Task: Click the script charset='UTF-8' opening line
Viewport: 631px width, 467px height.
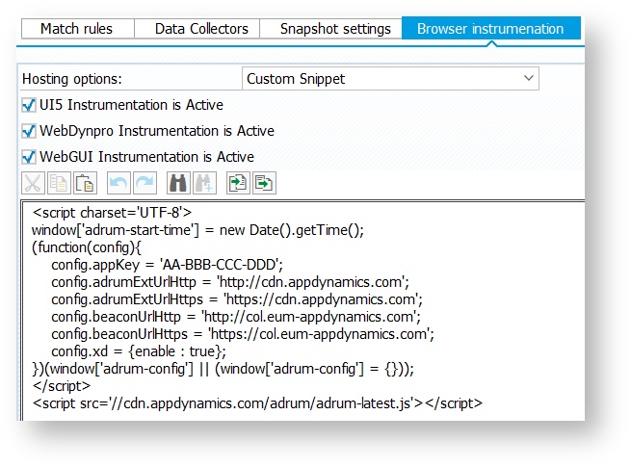Action: click(112, 213)
